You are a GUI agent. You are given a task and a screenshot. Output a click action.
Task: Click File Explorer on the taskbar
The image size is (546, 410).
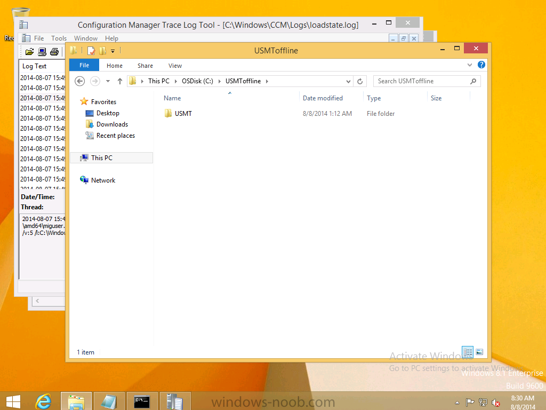tap(76, 401)
